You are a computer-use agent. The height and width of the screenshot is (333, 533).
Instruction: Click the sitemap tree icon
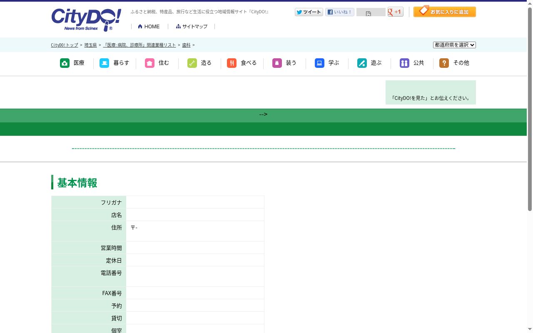pos(178,26)
